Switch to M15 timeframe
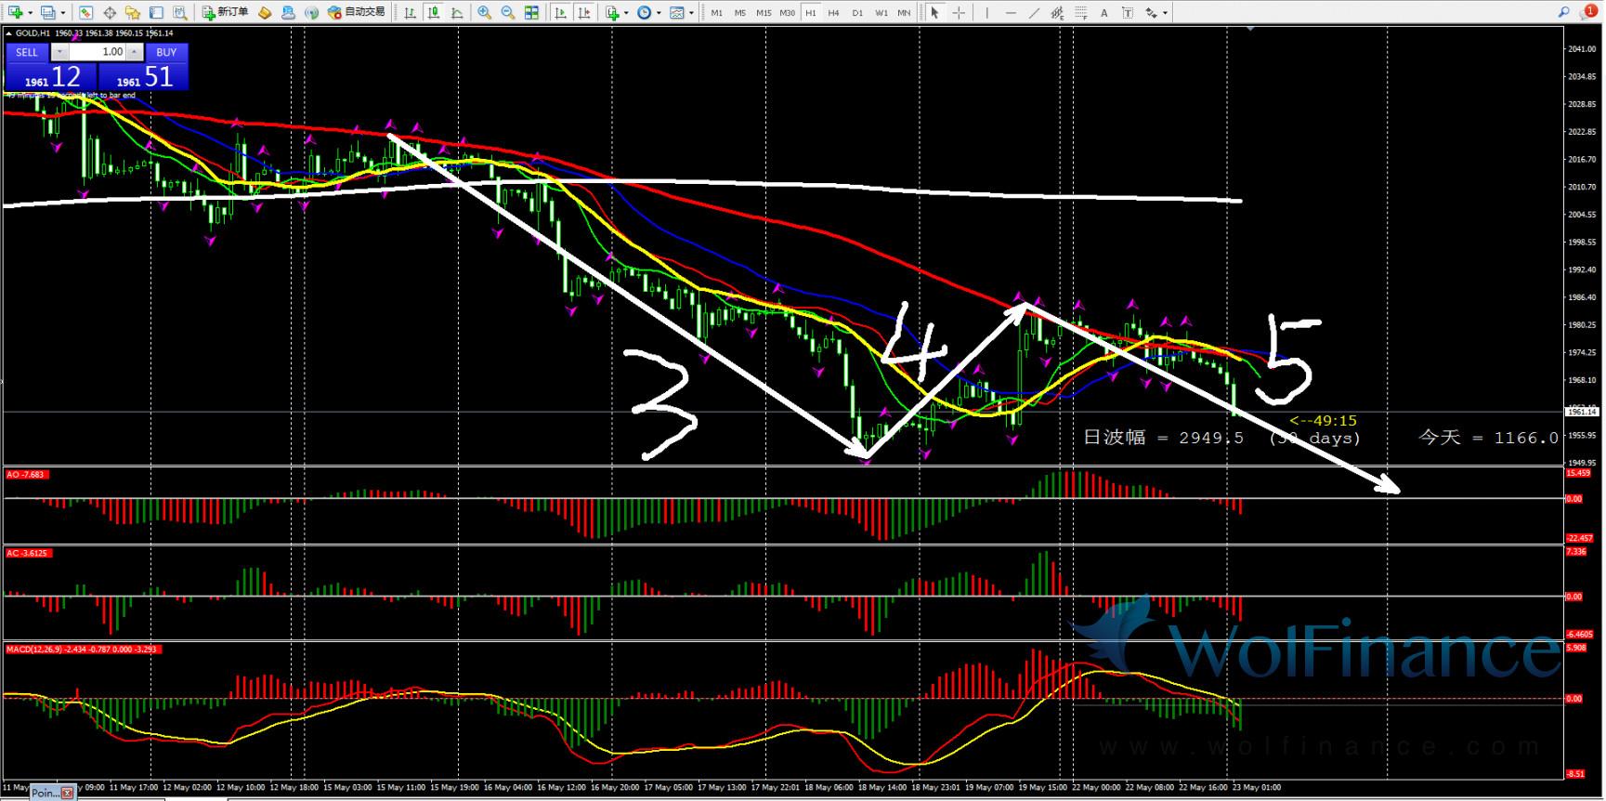This screenshot has width=1606, height=801. click(x=764, y=13)
